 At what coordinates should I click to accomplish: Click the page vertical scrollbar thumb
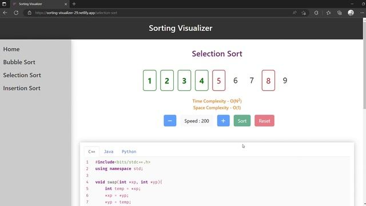[x=364, y=65]
